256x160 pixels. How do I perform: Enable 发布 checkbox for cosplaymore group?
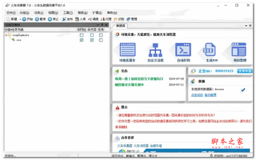pyautogui.click(x=101, y=35)
